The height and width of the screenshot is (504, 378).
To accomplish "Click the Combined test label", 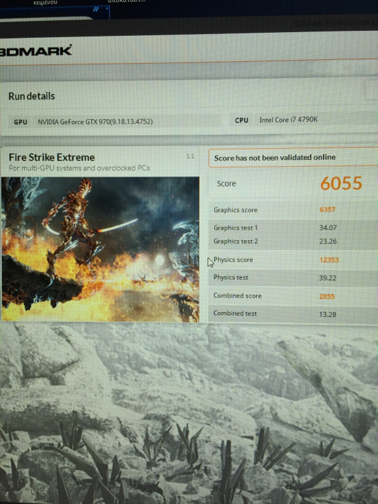I will tap(235, 313).
